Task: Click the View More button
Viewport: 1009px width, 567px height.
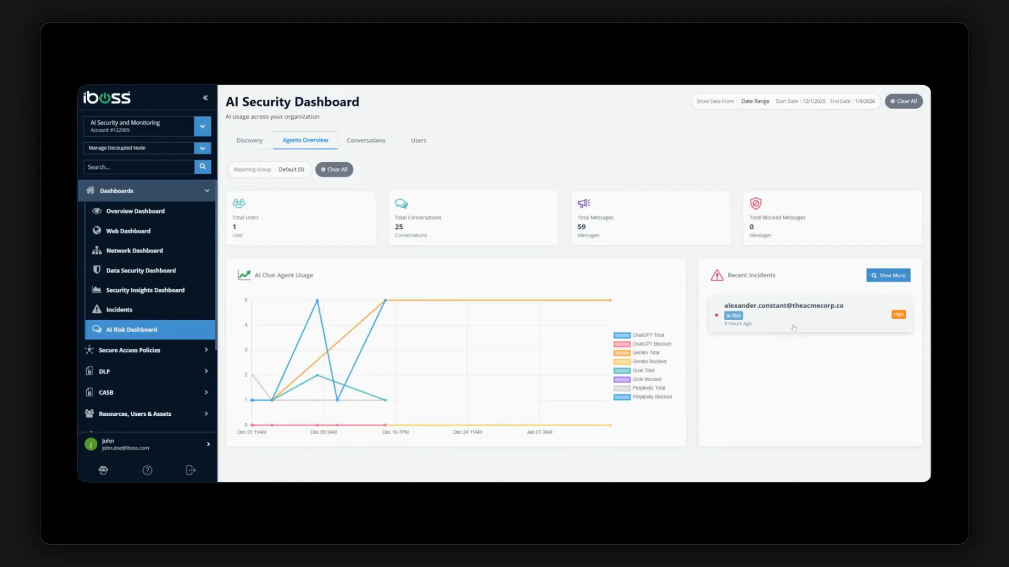Action: click(888, 276)
